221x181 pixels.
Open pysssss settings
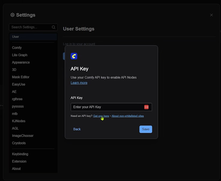point(33,106)
